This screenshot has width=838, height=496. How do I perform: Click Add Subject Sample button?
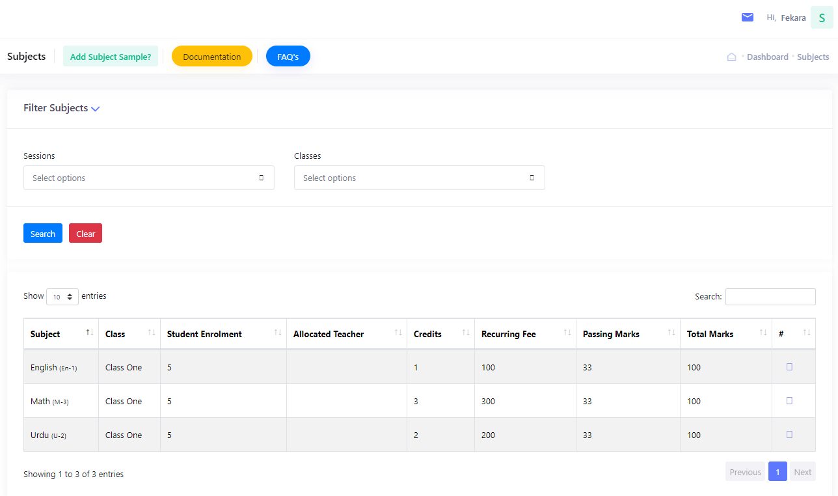[111, 57]
